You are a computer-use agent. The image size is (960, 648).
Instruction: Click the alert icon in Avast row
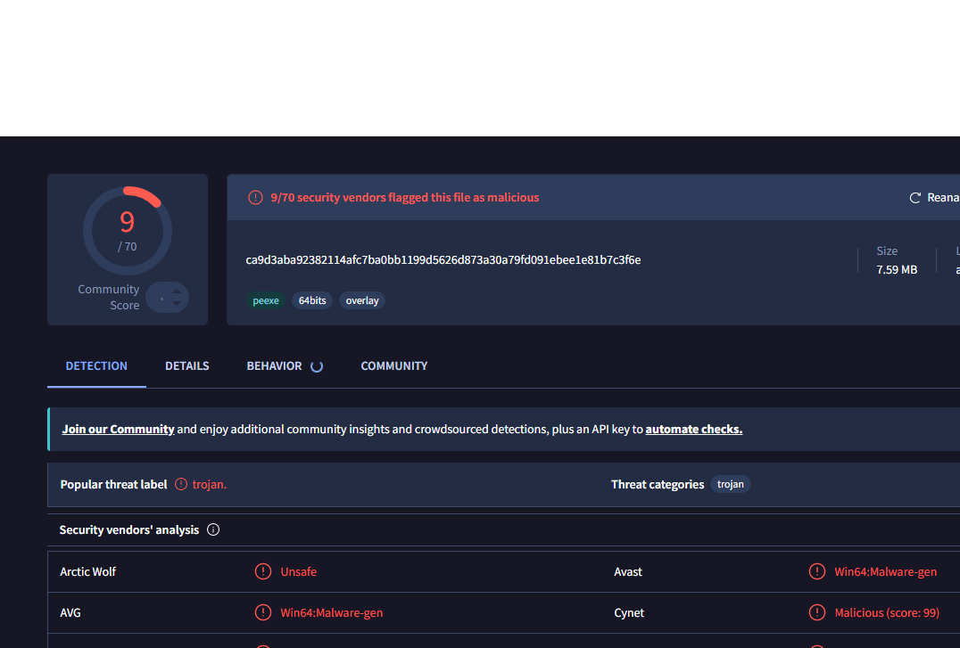pyautogui.click(x=816, y=571)
